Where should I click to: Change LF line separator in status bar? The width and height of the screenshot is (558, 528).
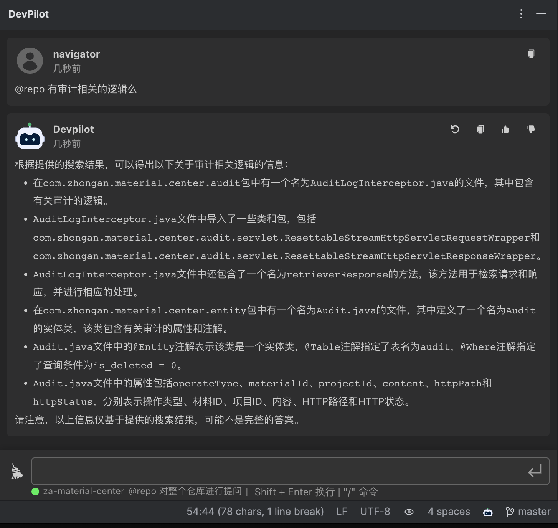tap(342, 511)
